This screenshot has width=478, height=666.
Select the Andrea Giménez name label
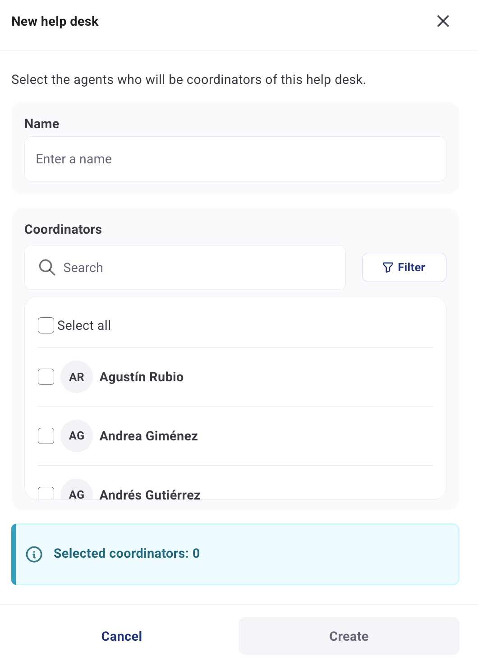(148, 436)
